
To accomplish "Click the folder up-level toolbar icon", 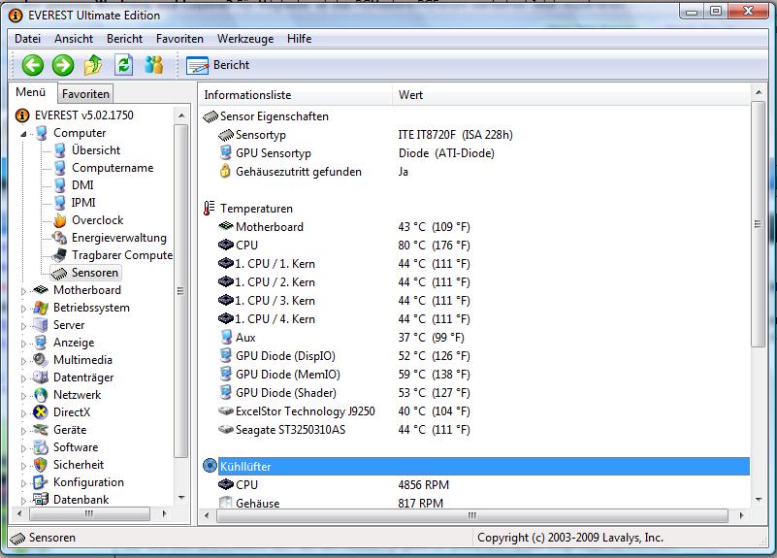I will [x=93, y=65].
